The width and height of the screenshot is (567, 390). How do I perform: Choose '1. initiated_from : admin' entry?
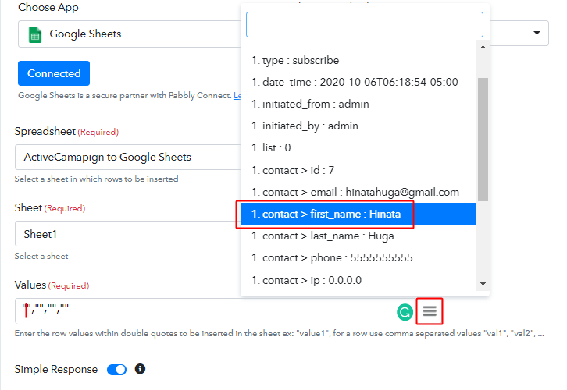point(358,104)
